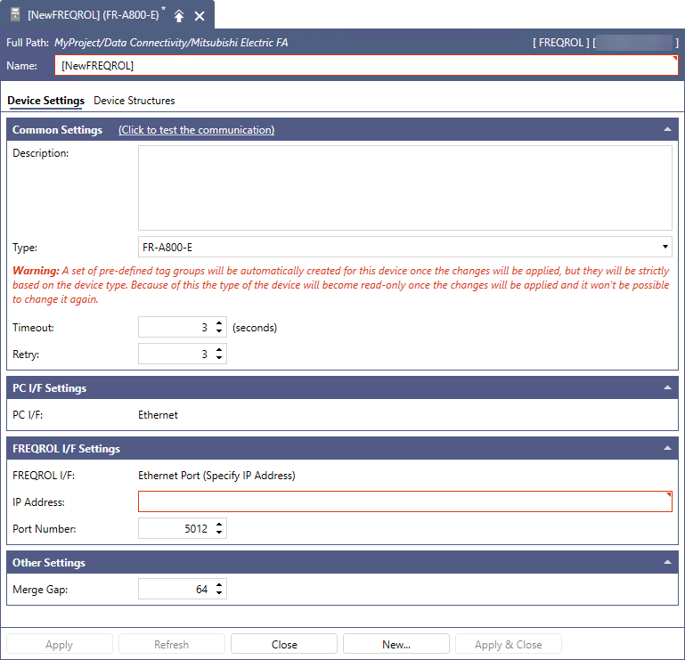Click the Apply button

pos(60,644)
